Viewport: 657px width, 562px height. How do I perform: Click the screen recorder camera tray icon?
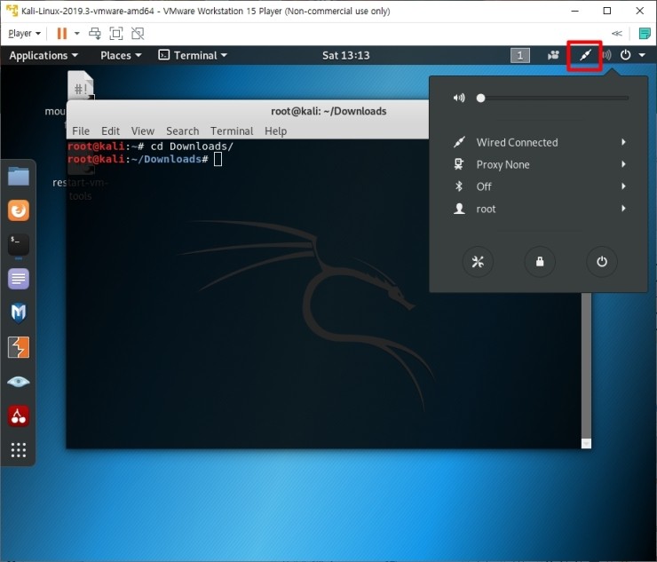click(553, 55)
